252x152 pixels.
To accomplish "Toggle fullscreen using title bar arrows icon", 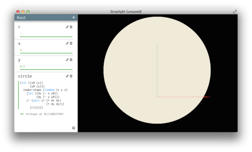I will click(235, 12).
